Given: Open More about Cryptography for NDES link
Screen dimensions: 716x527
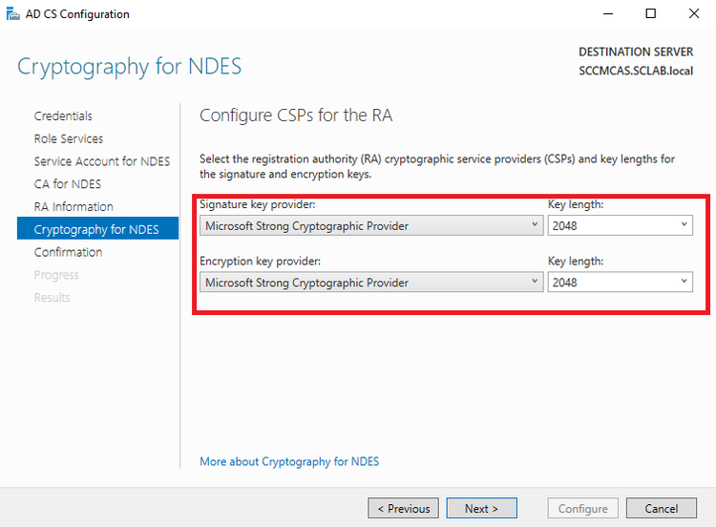Looking at the screenshot, I should pos(289,462).
